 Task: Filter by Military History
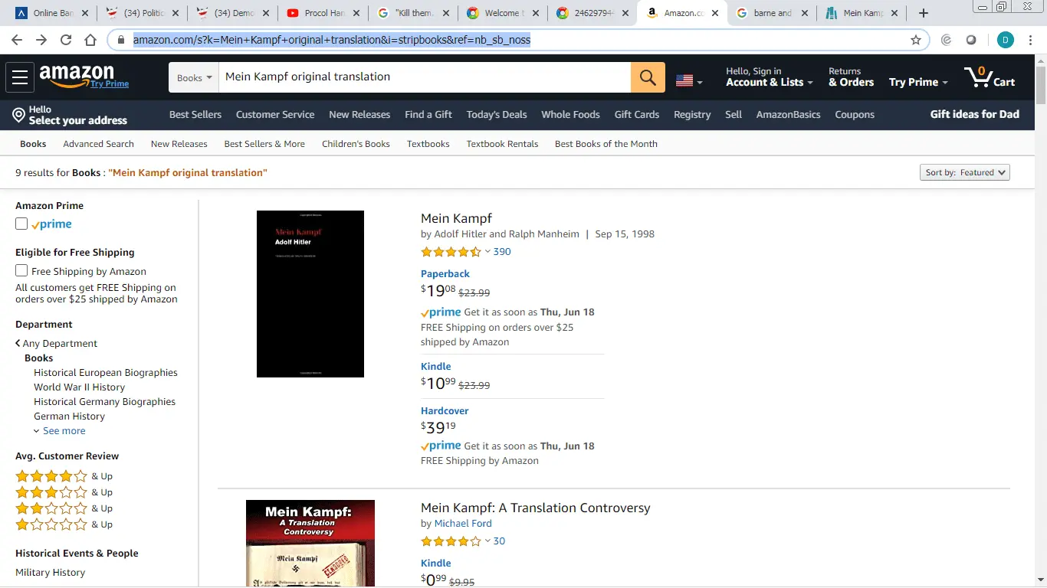[51, 573]
